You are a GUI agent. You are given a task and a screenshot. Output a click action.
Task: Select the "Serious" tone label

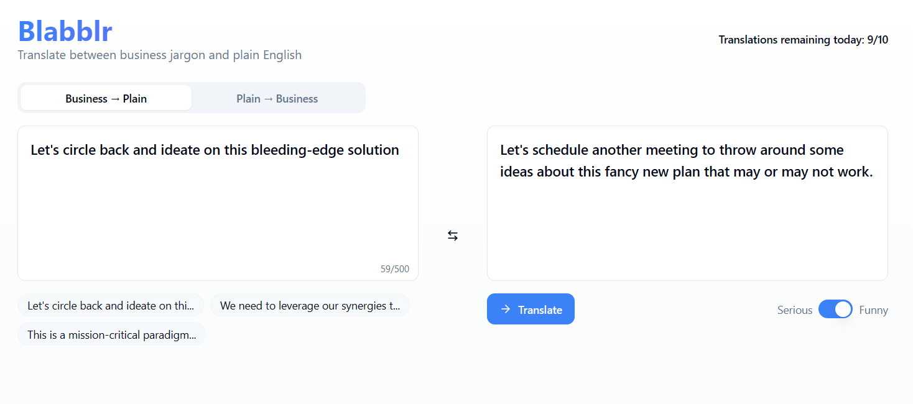[794, 310]
